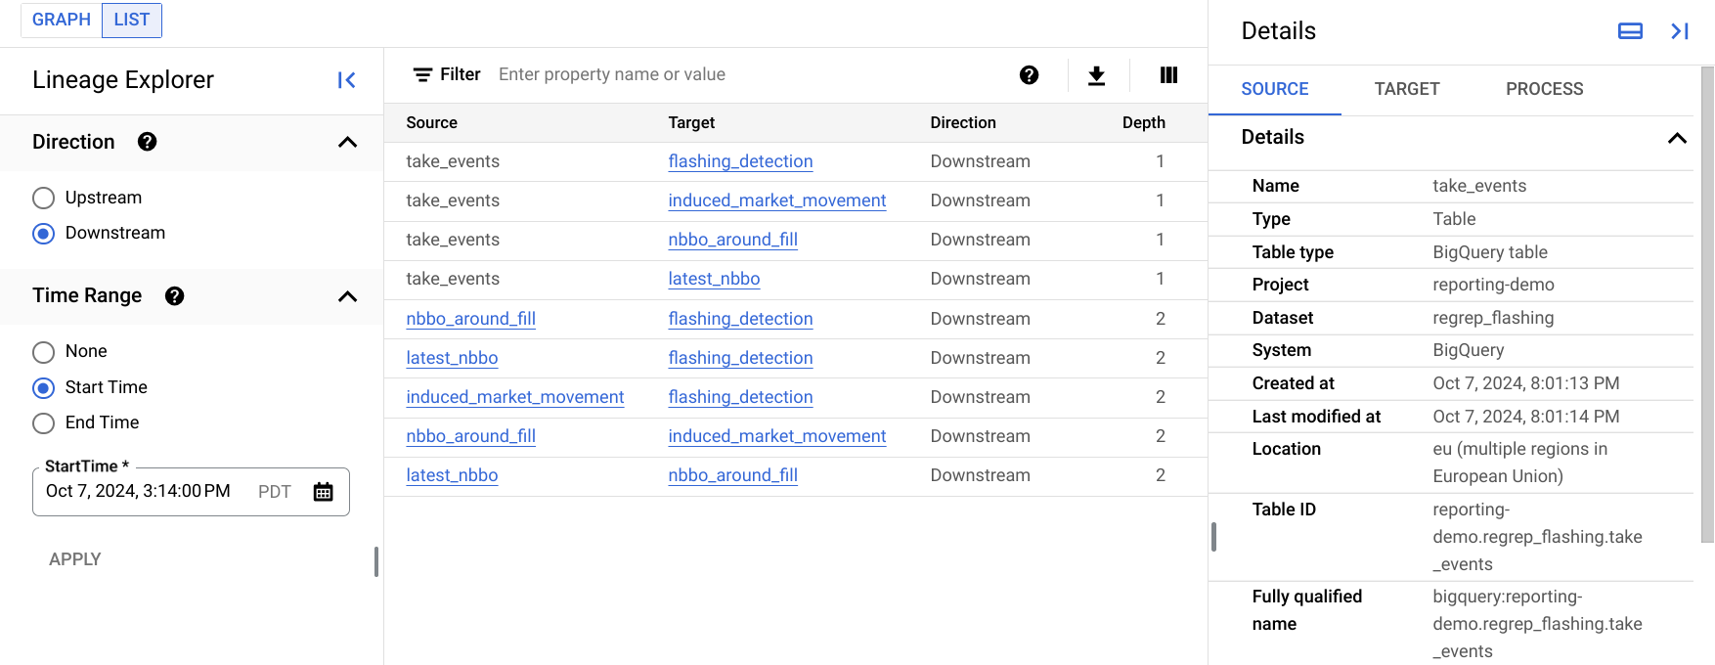Screen dimensions: 1715x665
Task: Collapse the Details side panel
Action: pos(1679,31)
